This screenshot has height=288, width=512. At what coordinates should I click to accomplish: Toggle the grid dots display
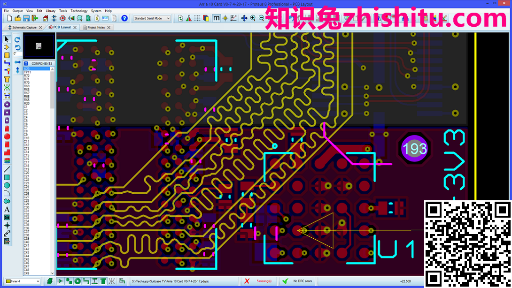[x=197, y=18]
